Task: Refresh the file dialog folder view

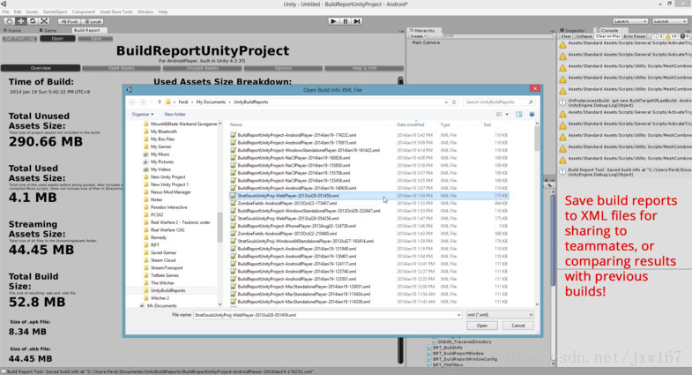Action: [x=454, y=102]
